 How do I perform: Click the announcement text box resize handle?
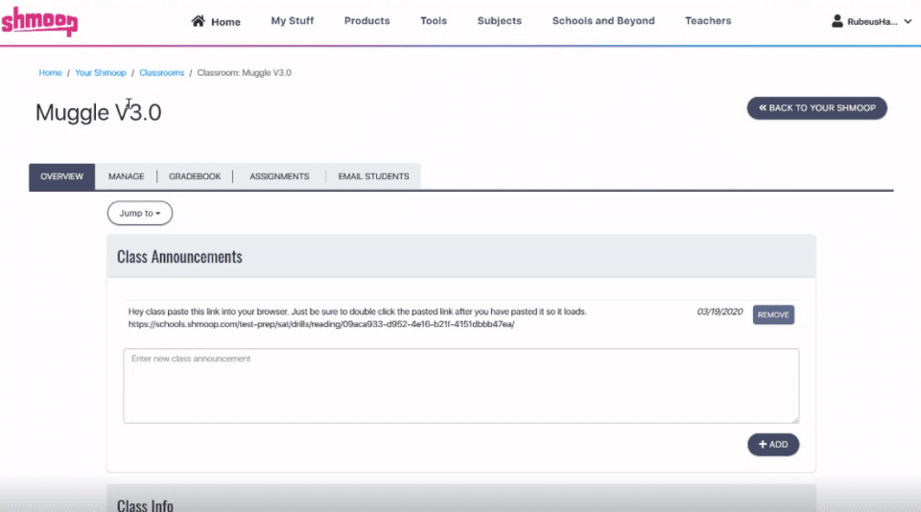tap(795, 419)
